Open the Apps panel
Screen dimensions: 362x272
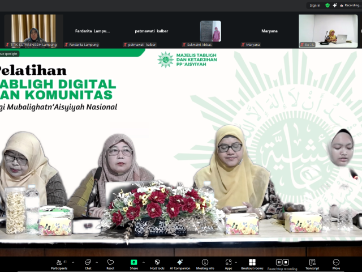click(x=229, y=265)
